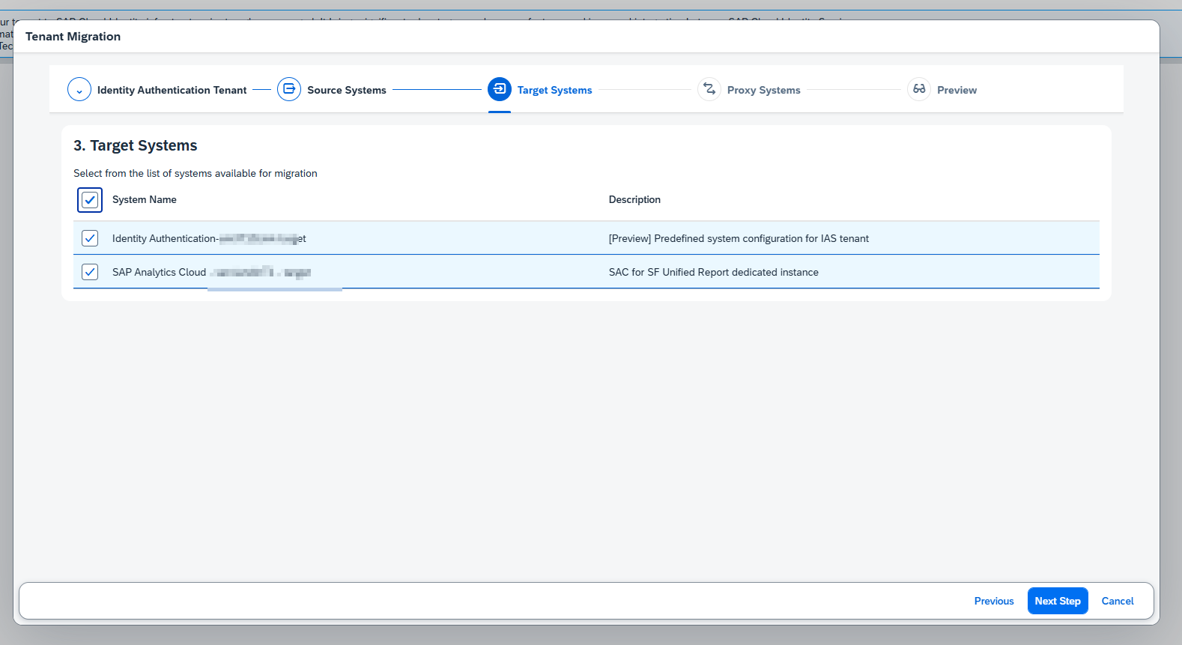The height and width of the screenshot is (645, 1182).
Task: Click the Identity Authentication Tenant step icon
Action: tap(79, 90)
